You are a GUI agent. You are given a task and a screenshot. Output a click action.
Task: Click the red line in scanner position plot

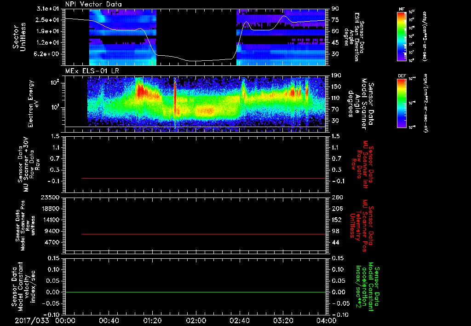point(204,234)
